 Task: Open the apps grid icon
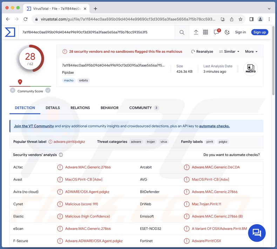206,32
